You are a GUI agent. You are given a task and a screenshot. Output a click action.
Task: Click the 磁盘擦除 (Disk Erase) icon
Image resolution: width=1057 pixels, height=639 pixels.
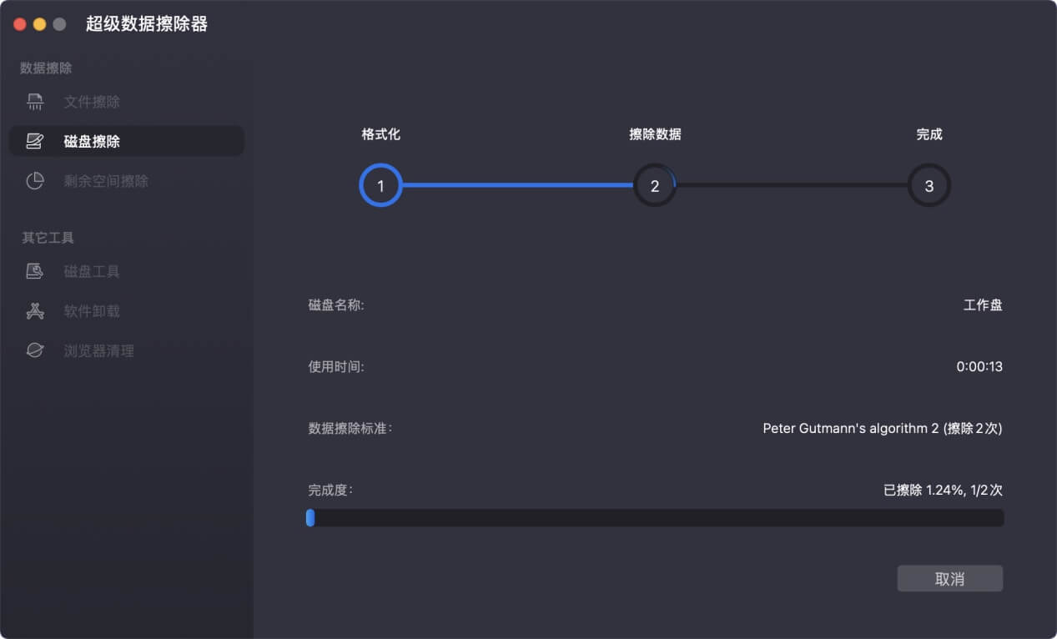click(35, 141)
